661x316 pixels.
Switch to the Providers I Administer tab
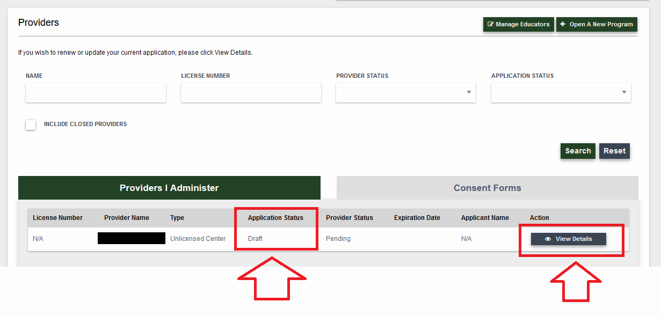click(x=169, y=188)
